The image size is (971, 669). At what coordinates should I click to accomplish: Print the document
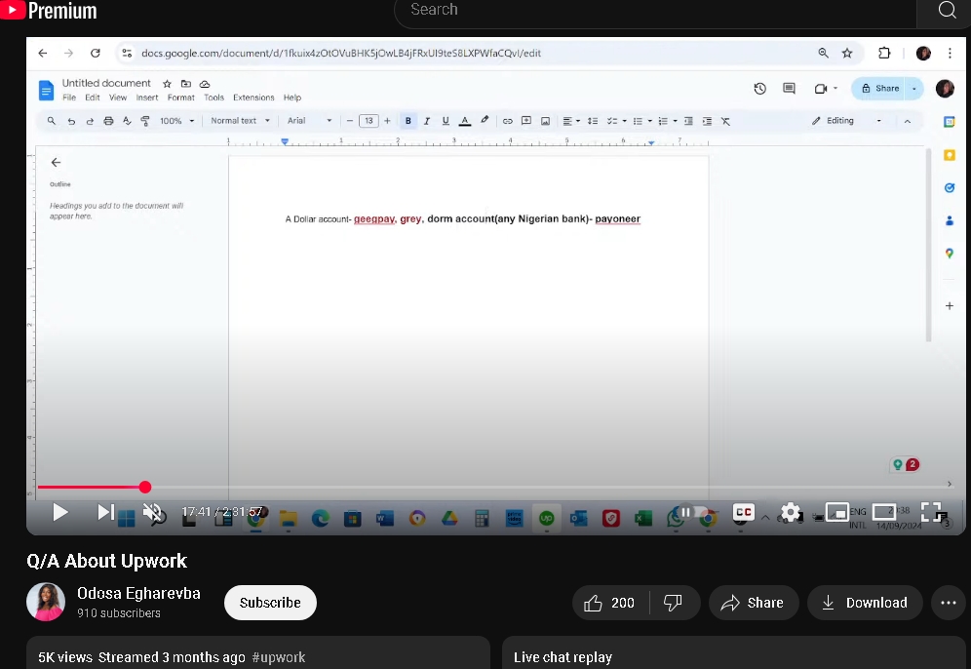tap(108, 121)
